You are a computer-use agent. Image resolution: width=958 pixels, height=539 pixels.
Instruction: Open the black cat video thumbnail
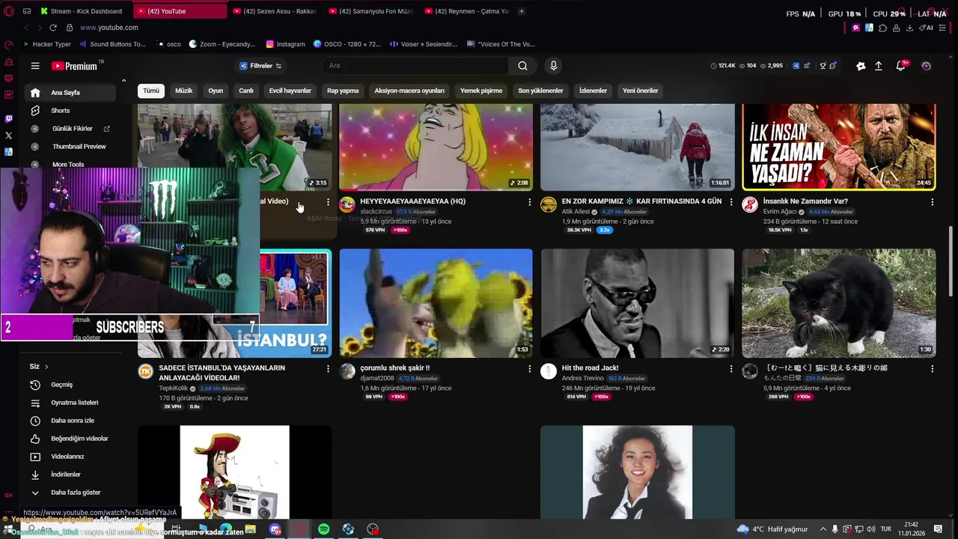coord(838,303)
